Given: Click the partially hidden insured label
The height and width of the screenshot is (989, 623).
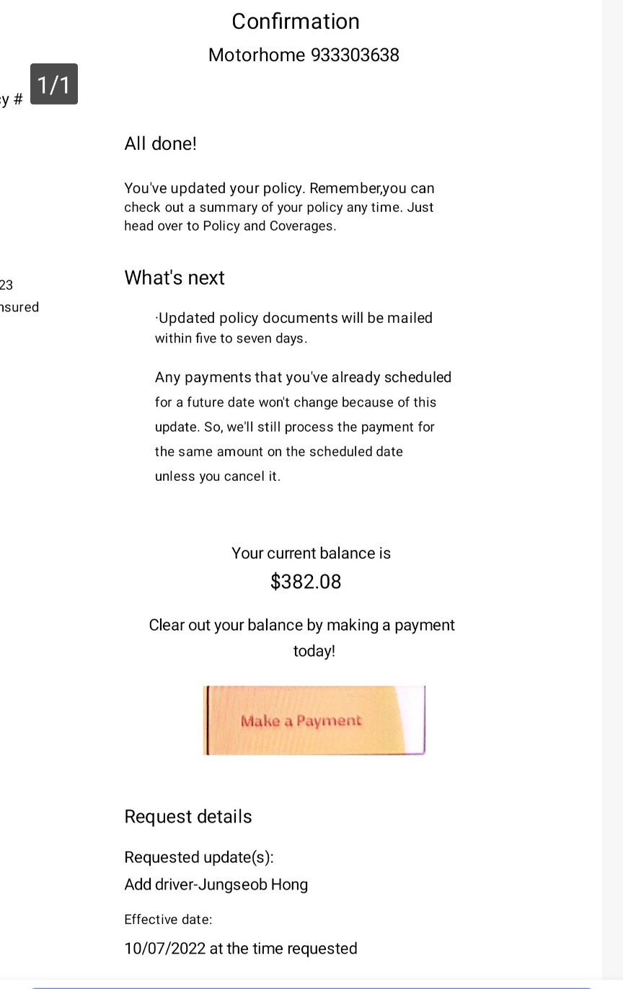Looking at the screenshot, I should (x=19, y=306).
